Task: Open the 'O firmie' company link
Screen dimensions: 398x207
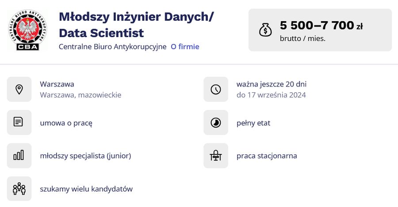Action: [x=185, y=47]
